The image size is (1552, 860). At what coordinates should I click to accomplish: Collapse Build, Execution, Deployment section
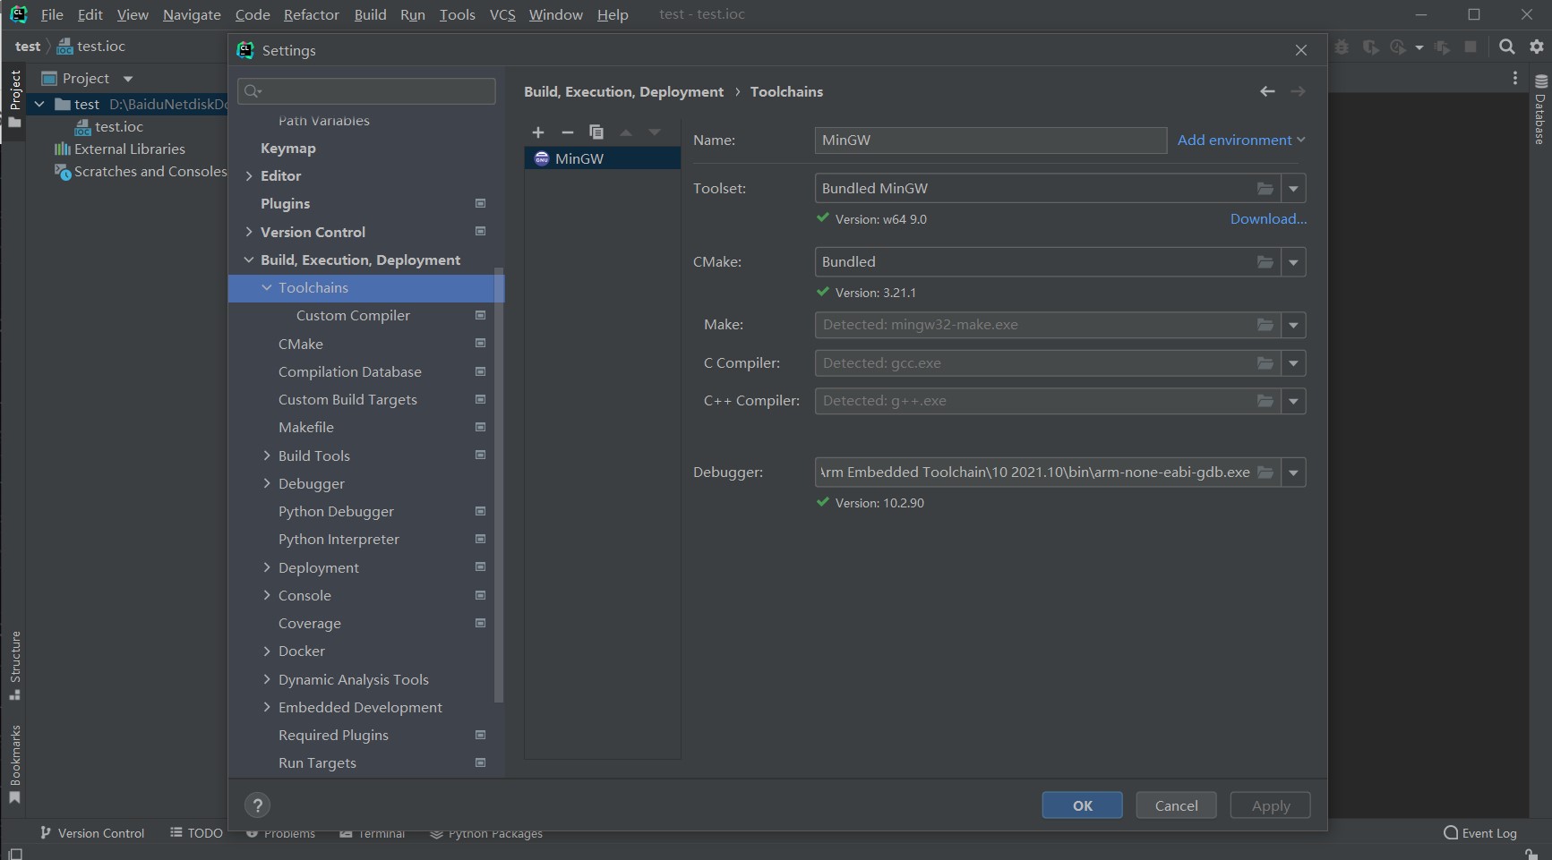point(249,260)
